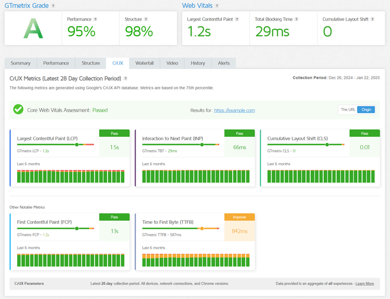Open the Summary tab

click(21, 63)
